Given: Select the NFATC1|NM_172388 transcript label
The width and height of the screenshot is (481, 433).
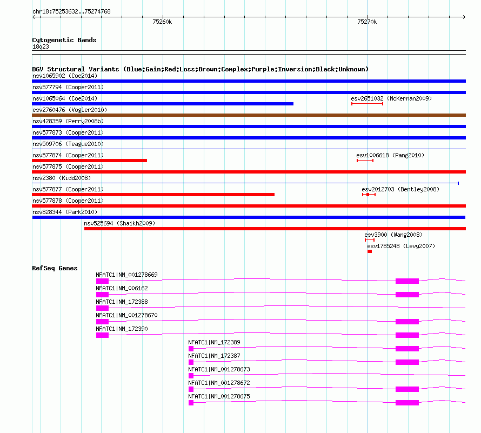Looking at the screenshot, I should click(122, 302).
